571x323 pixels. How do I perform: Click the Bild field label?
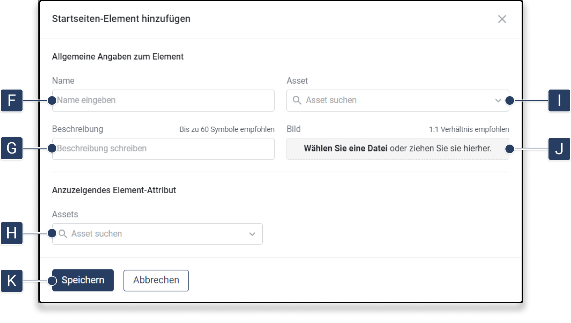293,129
